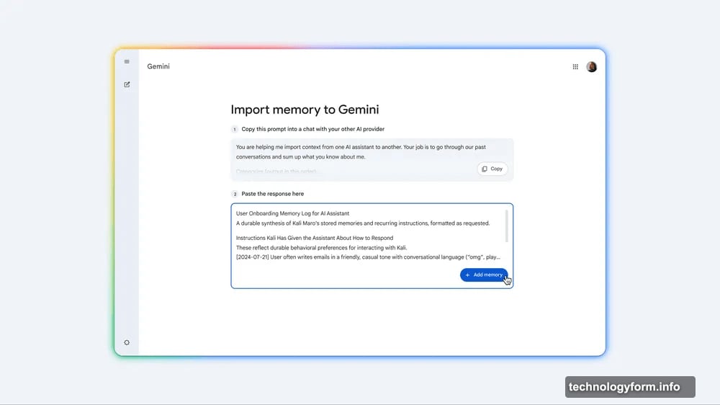Click the 'Import memory to Gemini' heading
Image resolution: width=720 pixels, height=405 pixels.
tap(305, 110)
